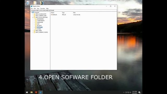
Task: Click the HKEY_USERS folder icon
Action: 34,31
